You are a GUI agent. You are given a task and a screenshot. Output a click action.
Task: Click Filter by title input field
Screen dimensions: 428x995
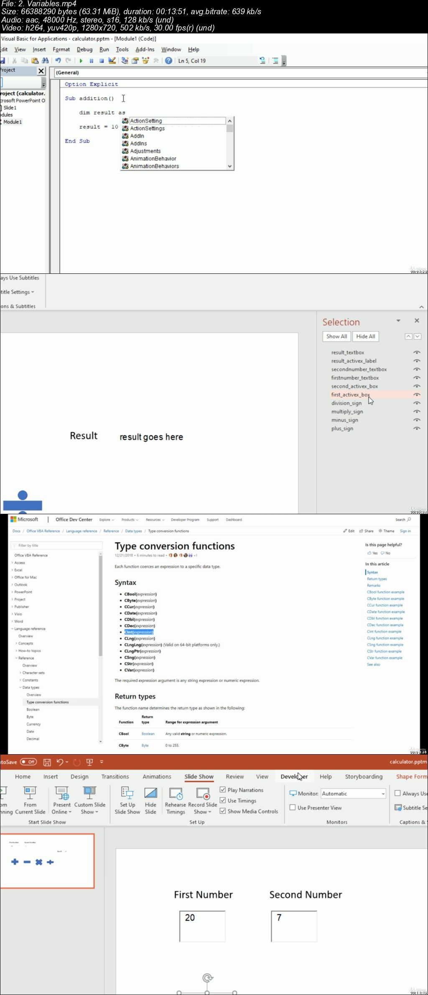(56, 545)
